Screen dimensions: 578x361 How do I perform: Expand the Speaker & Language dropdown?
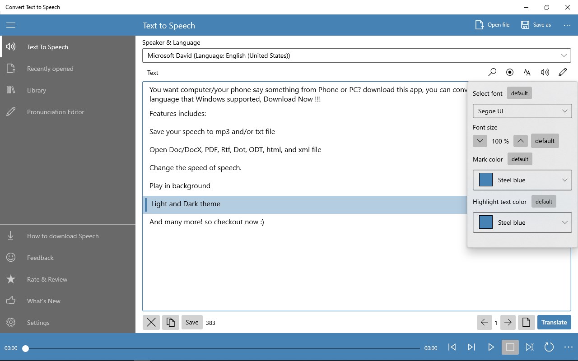point(357,56)
